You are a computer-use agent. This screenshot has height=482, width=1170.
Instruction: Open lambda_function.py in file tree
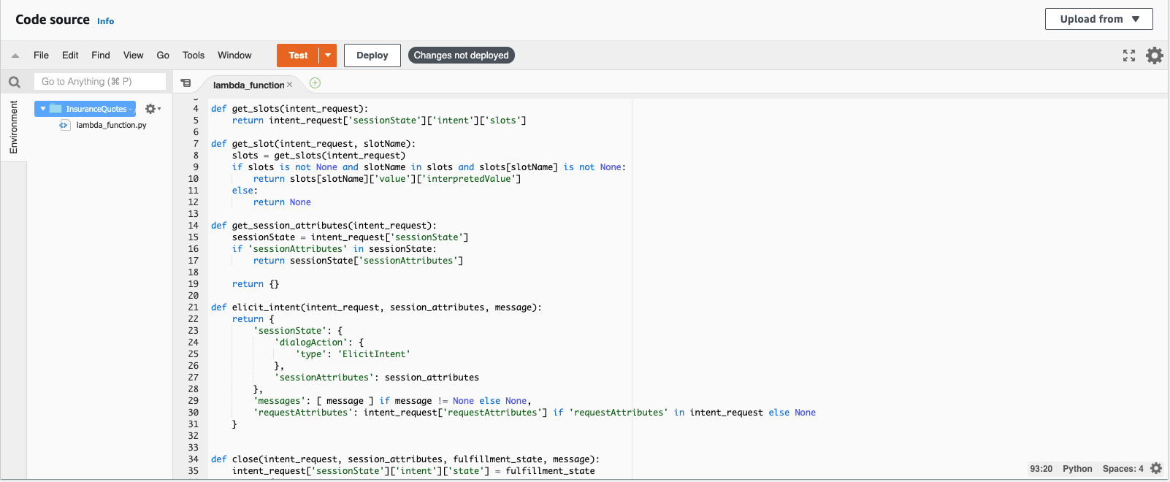[111, 125]
